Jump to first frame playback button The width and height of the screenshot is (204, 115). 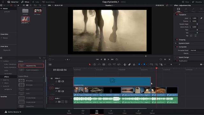point(97,59)
